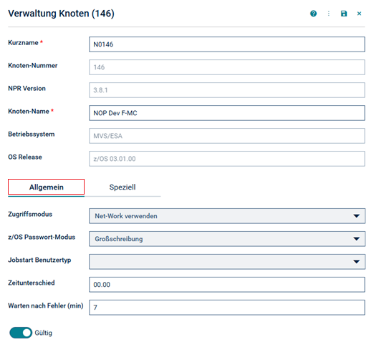Switch to the Allgemein tab

click(46, 187)
